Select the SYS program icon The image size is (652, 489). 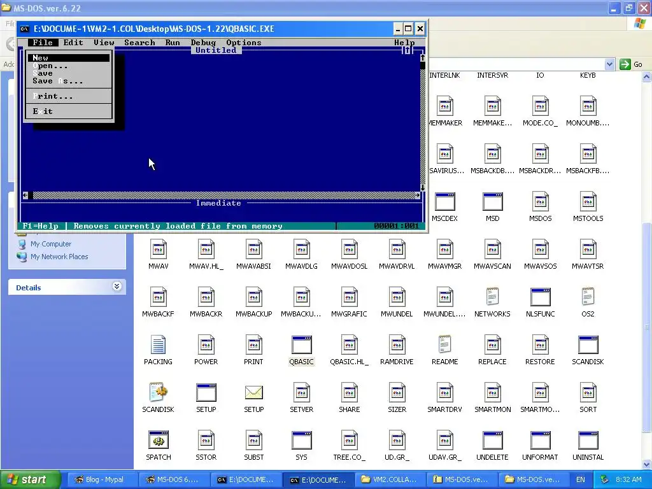pos(301,441)
